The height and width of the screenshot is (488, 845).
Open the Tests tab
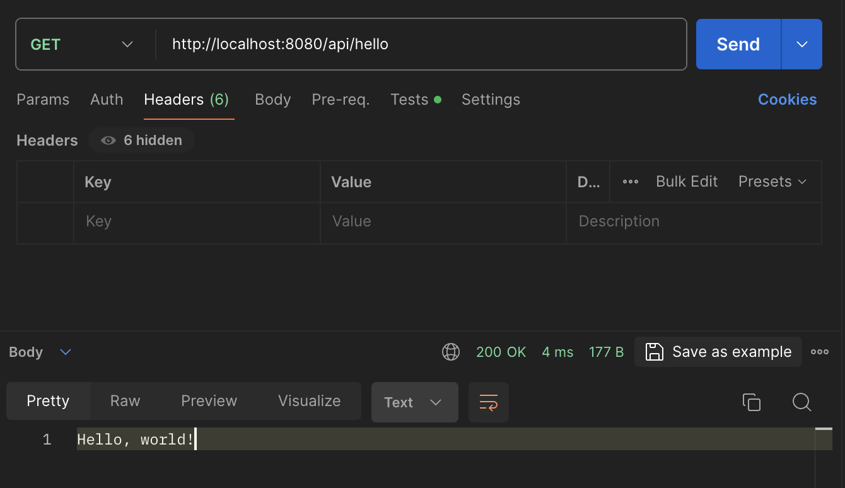pos(410,100)
